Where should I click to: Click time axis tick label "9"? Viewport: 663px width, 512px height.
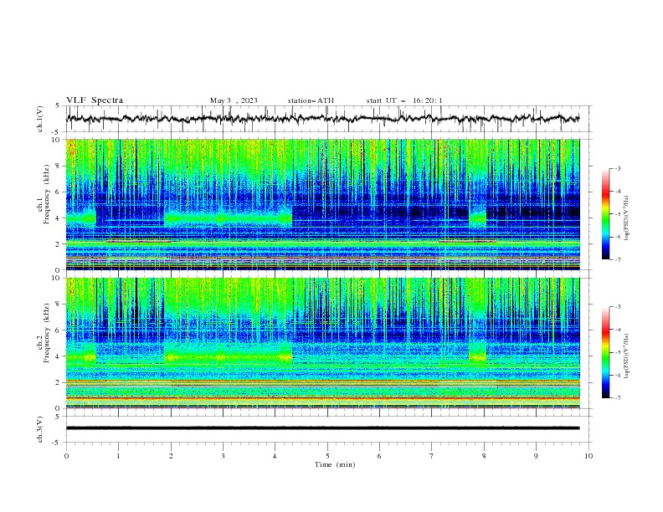(x=536, y=456)
